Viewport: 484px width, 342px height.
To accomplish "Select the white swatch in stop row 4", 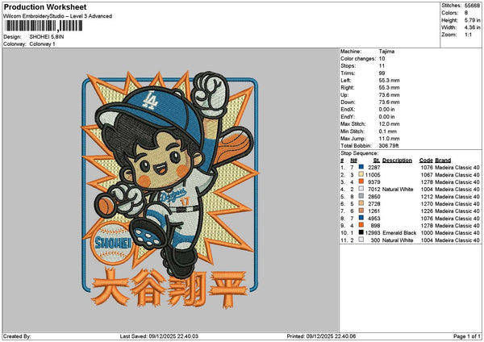I will 361,189.
